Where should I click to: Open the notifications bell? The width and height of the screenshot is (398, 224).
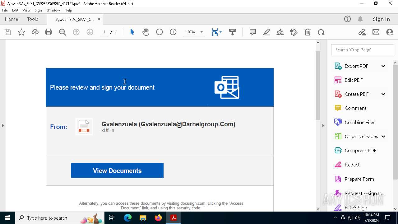360,19
